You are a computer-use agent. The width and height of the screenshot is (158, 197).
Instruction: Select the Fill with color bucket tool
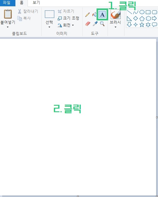pos(94,15)
